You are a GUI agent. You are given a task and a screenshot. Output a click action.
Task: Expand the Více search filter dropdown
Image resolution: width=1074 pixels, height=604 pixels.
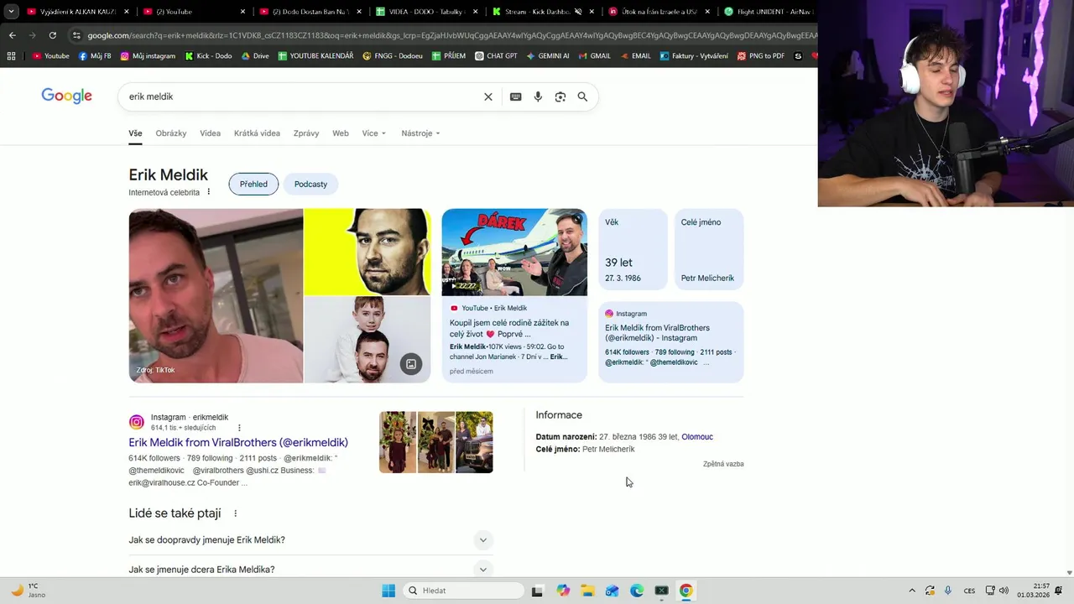[374, 133]
